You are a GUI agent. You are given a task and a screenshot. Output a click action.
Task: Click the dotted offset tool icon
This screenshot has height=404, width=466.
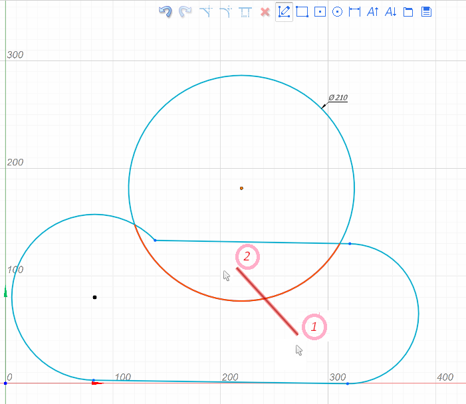coord(245,11)
